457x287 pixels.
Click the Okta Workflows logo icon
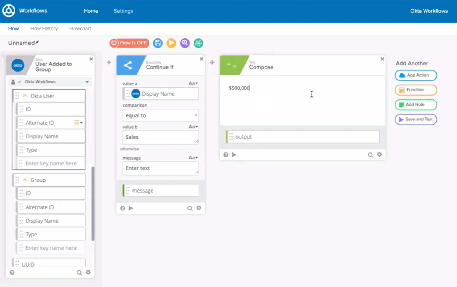(x=9, y=11)
